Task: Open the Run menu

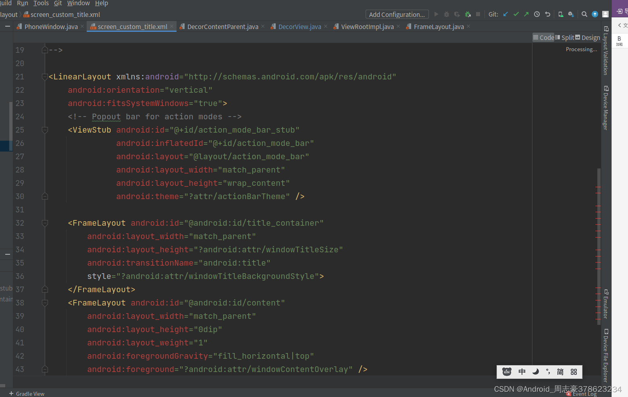Action: coord(23,3)
